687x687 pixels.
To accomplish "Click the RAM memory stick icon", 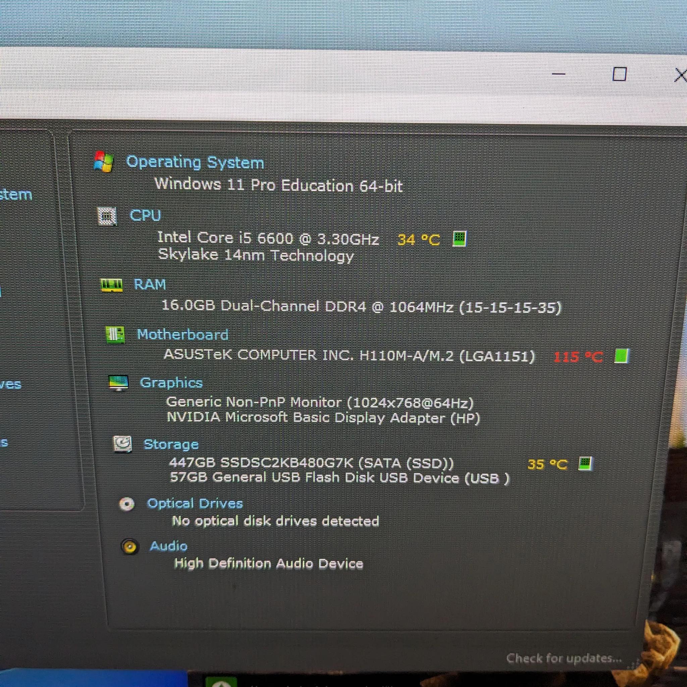I will coord(112,285).
